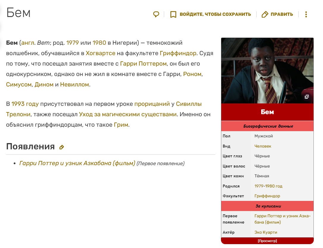
Task: Expand the infobox image gallery icon
Action: (307, 97)
